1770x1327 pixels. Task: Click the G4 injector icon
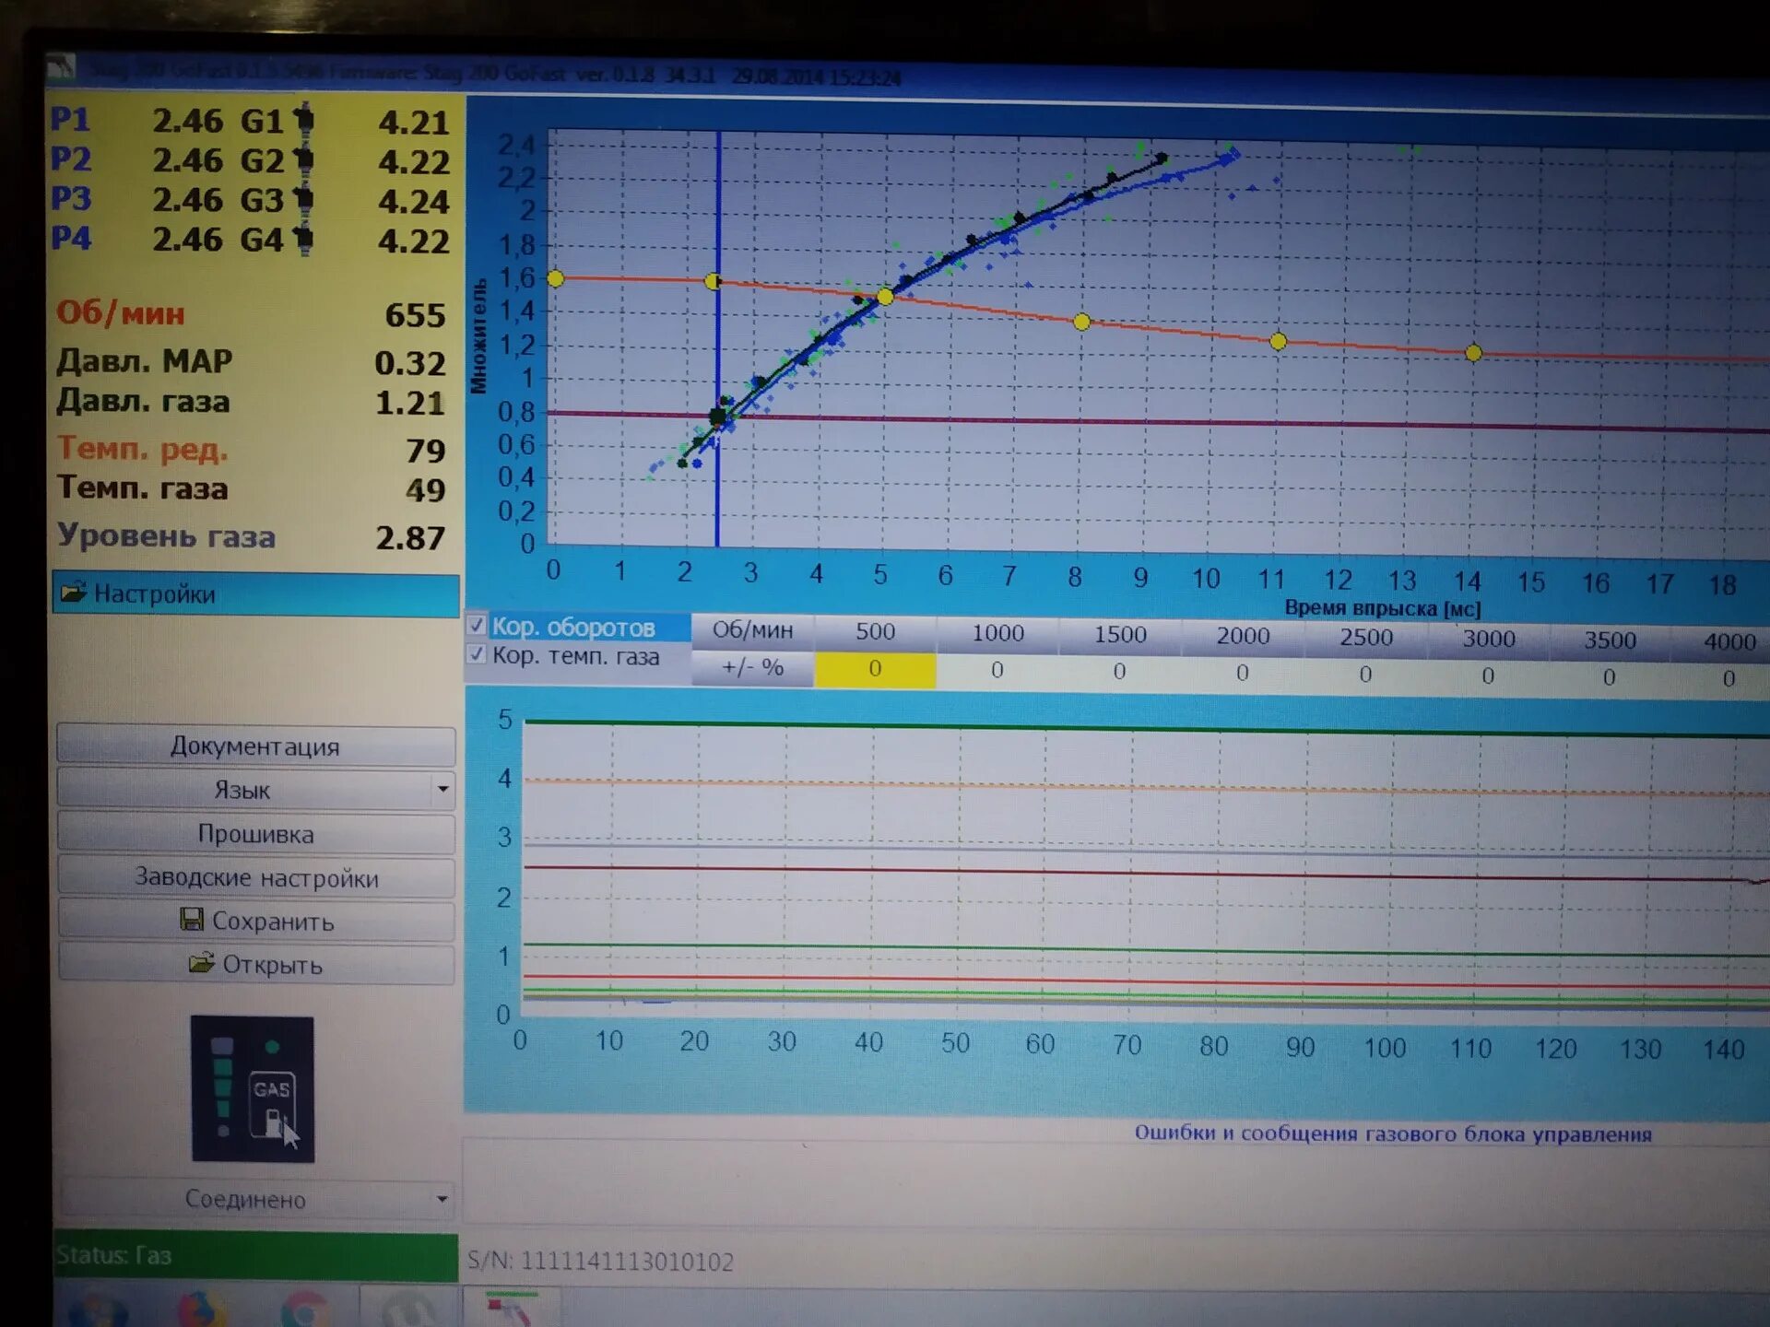[x=303, y=240]
